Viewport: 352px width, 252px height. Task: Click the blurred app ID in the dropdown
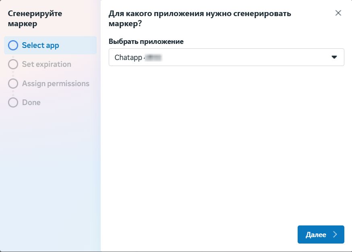tap(153, 58)
